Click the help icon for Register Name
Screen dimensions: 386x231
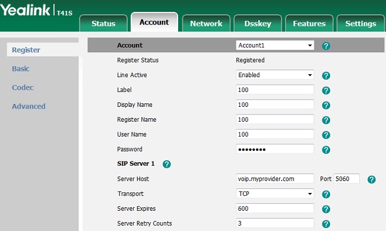[326, 120]
